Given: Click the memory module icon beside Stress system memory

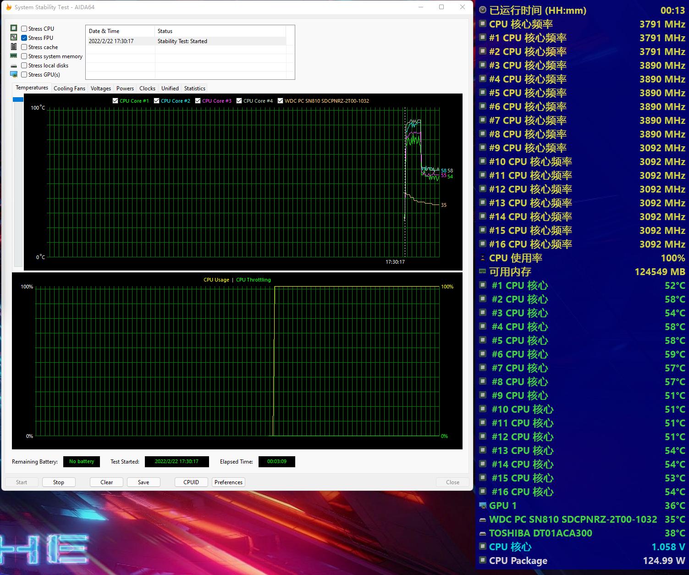Looking at the screenshot, I should 14,56.
